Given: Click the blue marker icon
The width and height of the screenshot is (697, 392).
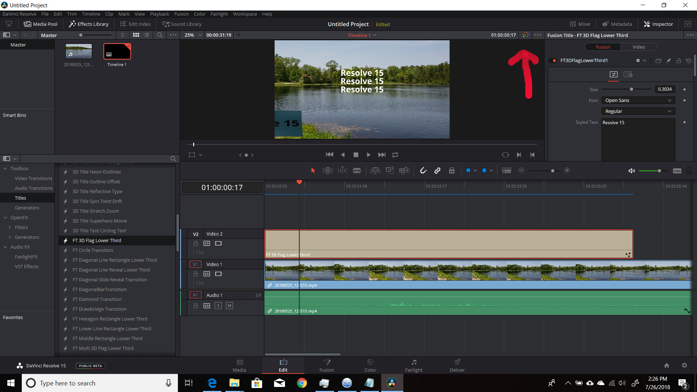Looking at the screenshot, I should [484, 171].
